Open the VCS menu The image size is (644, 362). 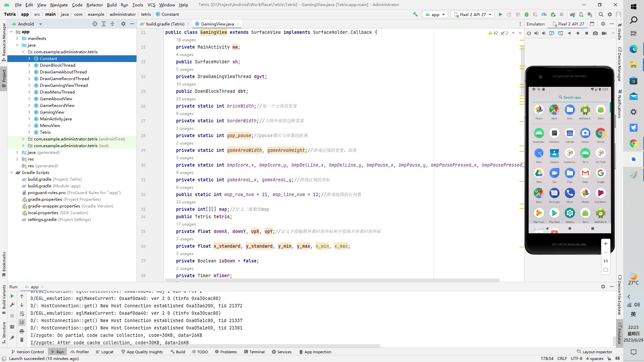(151, 5)
